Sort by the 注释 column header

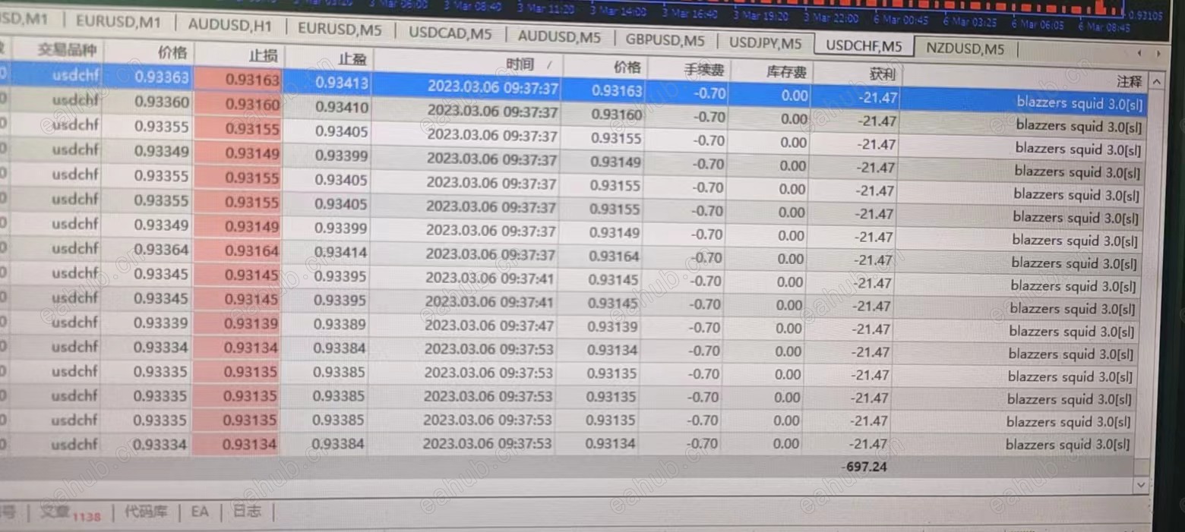(1129, 80)
